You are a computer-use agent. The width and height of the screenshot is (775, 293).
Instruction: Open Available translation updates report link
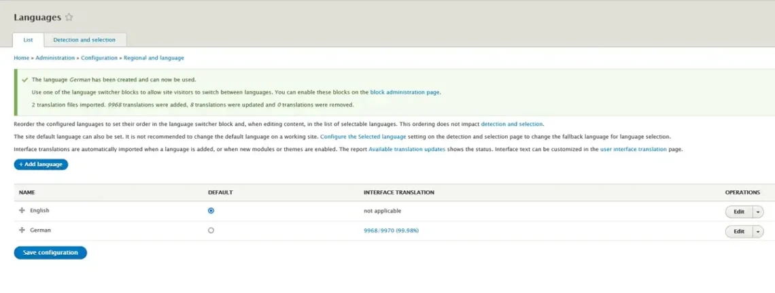click(x=407, y=149)
